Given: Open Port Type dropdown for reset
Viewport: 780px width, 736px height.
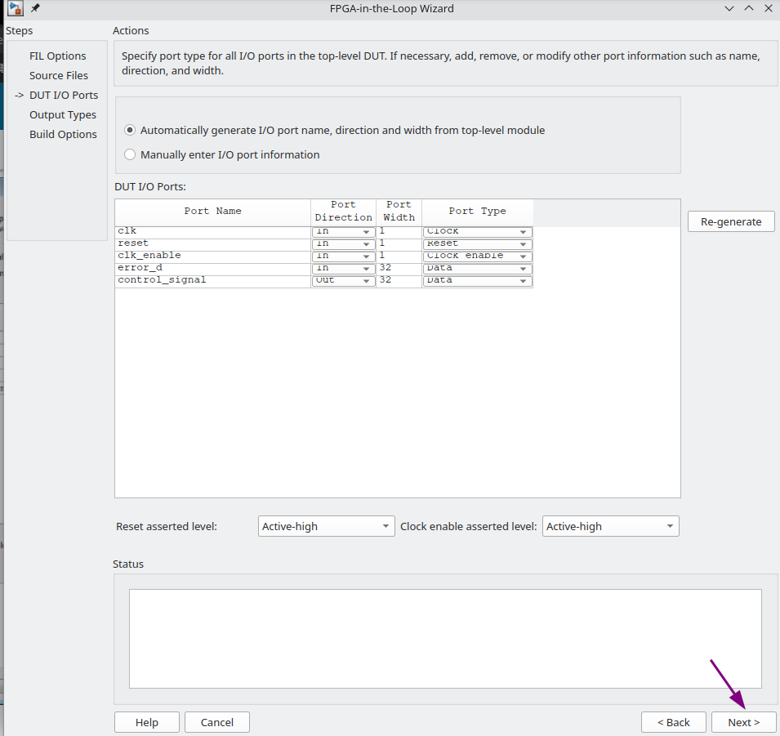Looking at the screenshot, I should coord(478,244).
